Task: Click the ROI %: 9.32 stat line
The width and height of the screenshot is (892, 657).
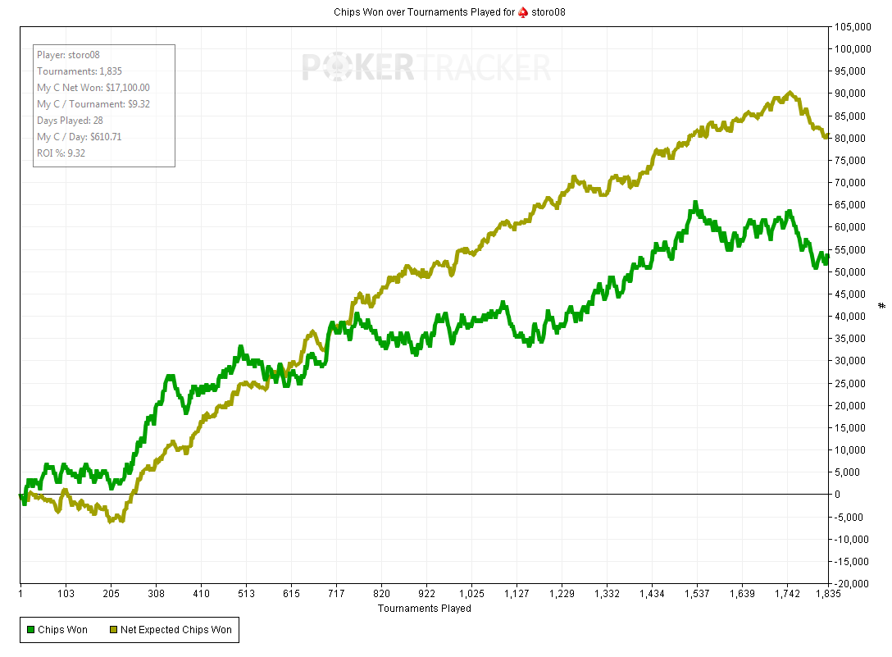Action: pos(61,153)
